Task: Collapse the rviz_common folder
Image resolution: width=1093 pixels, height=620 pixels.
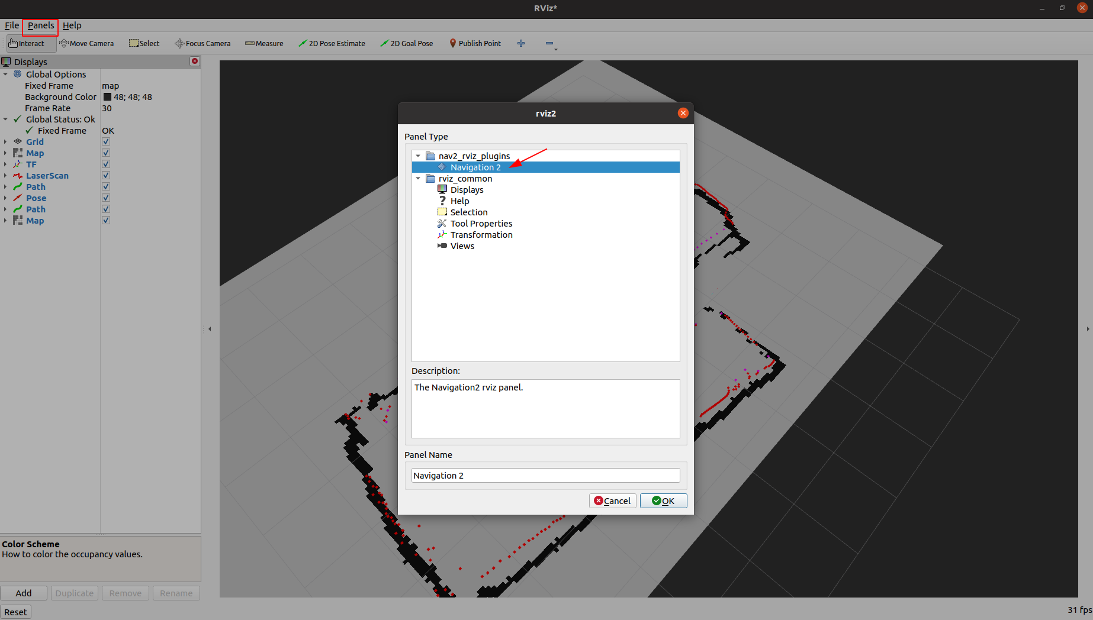Action: pos(418,179)
